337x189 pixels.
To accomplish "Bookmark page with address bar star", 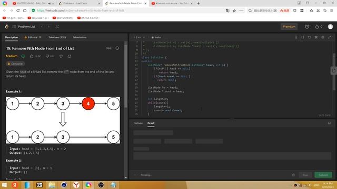I will [x=234, y=10].
